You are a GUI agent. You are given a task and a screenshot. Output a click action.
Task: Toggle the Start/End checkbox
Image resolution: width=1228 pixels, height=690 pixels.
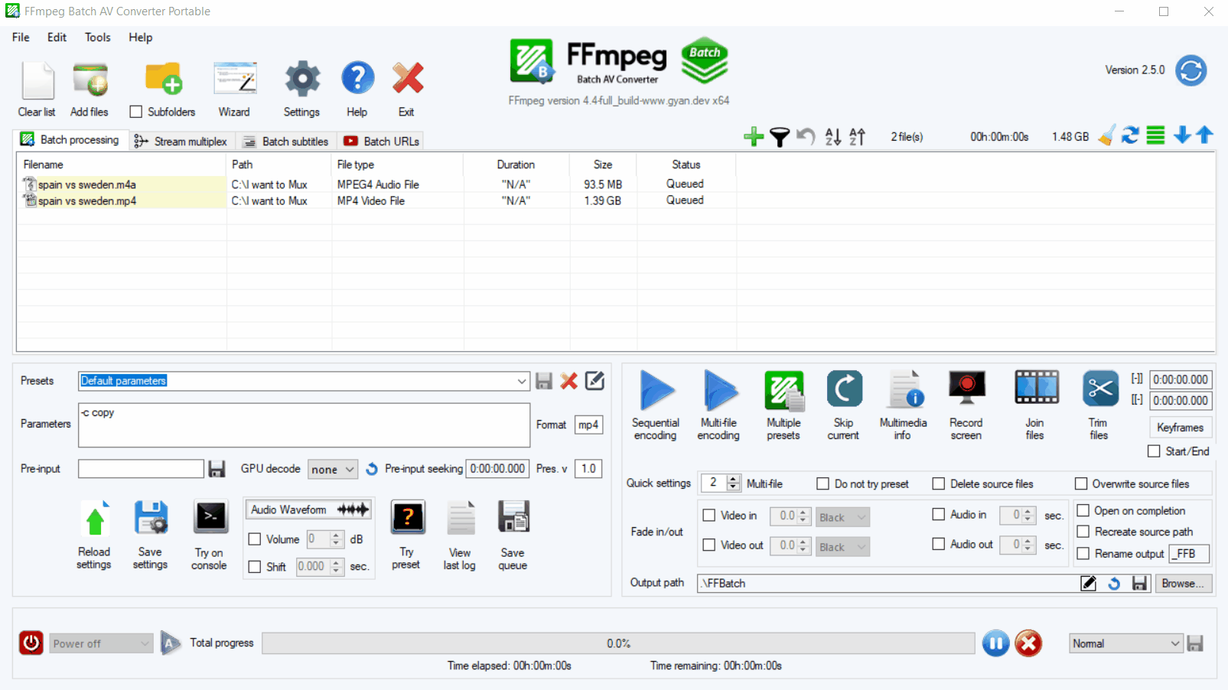tap(1154, 451)
